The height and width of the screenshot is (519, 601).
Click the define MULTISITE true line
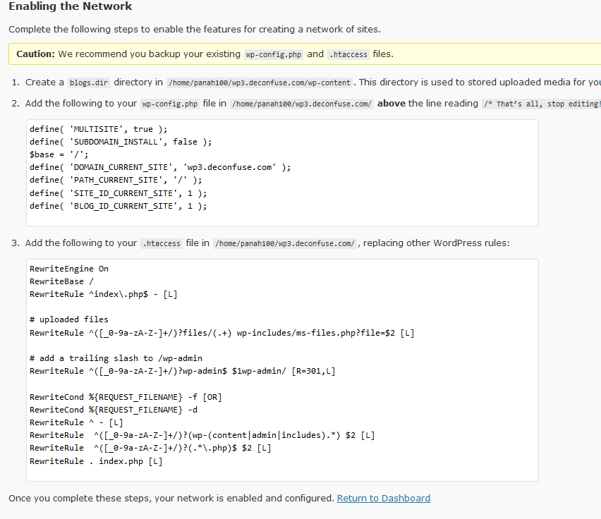coord(99,129)
